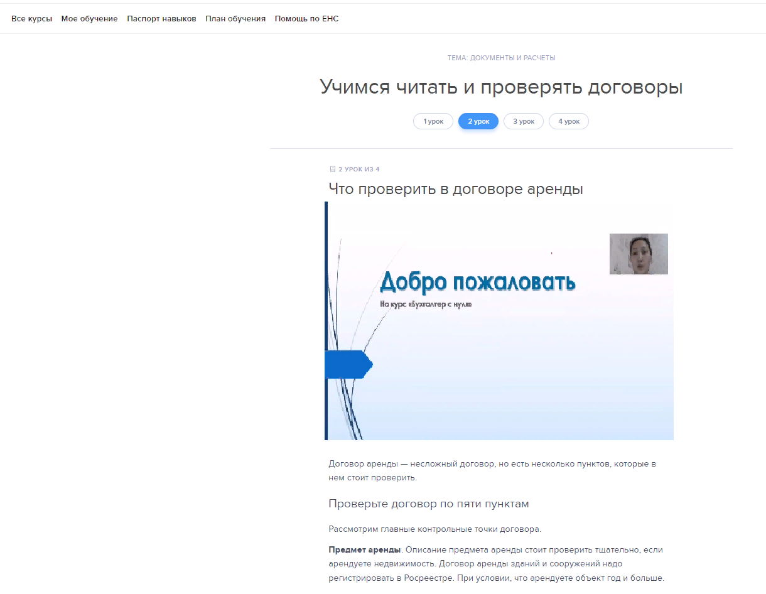This screenshot has width=766, height=594.
Task: Select План обучения in top navigation
Action: 235,19
